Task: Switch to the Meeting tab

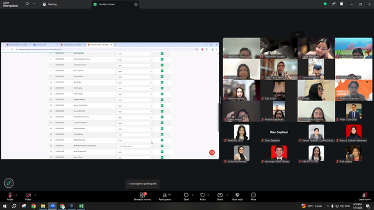Action: coord(50,4)
